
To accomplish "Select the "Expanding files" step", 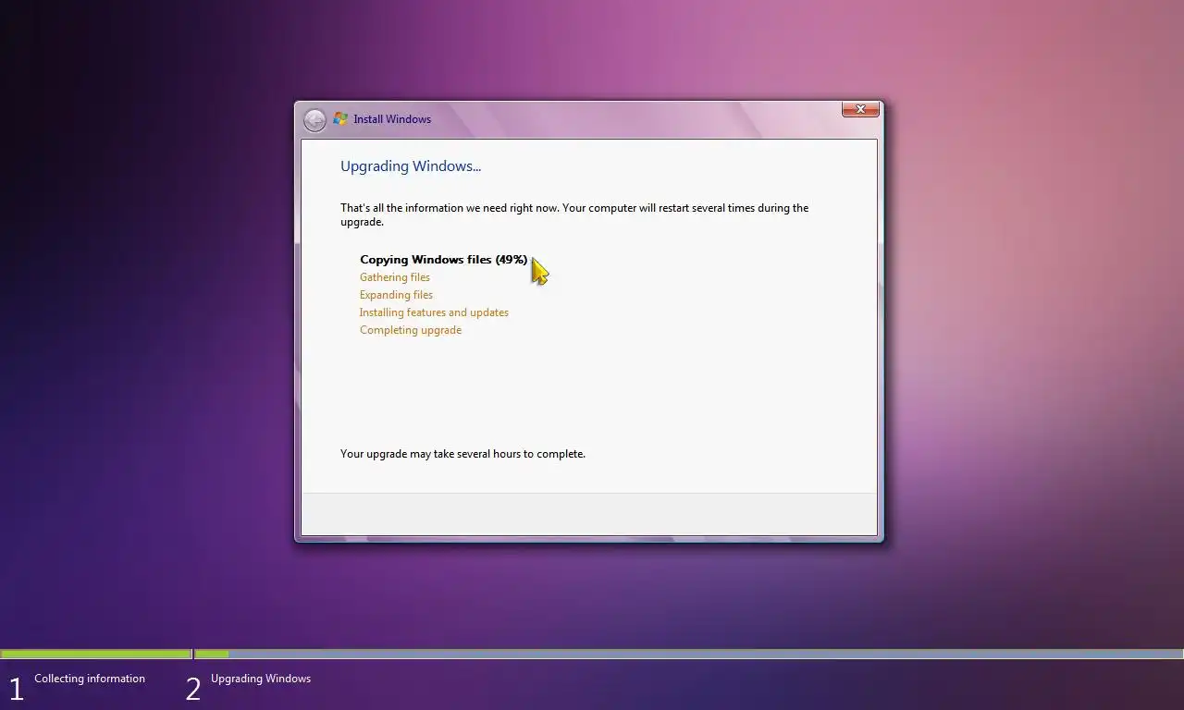I will (396, 295).
